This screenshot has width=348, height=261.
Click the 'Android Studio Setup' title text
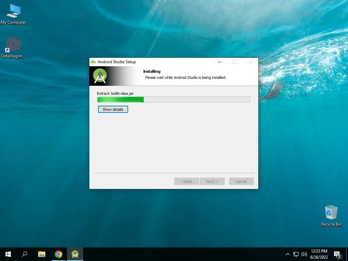point(117,62)
